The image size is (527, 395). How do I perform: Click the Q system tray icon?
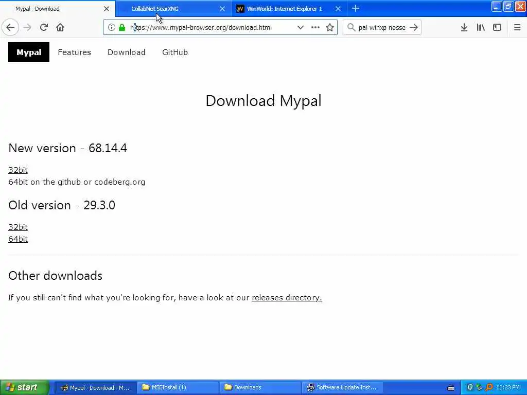click(470, 387)
